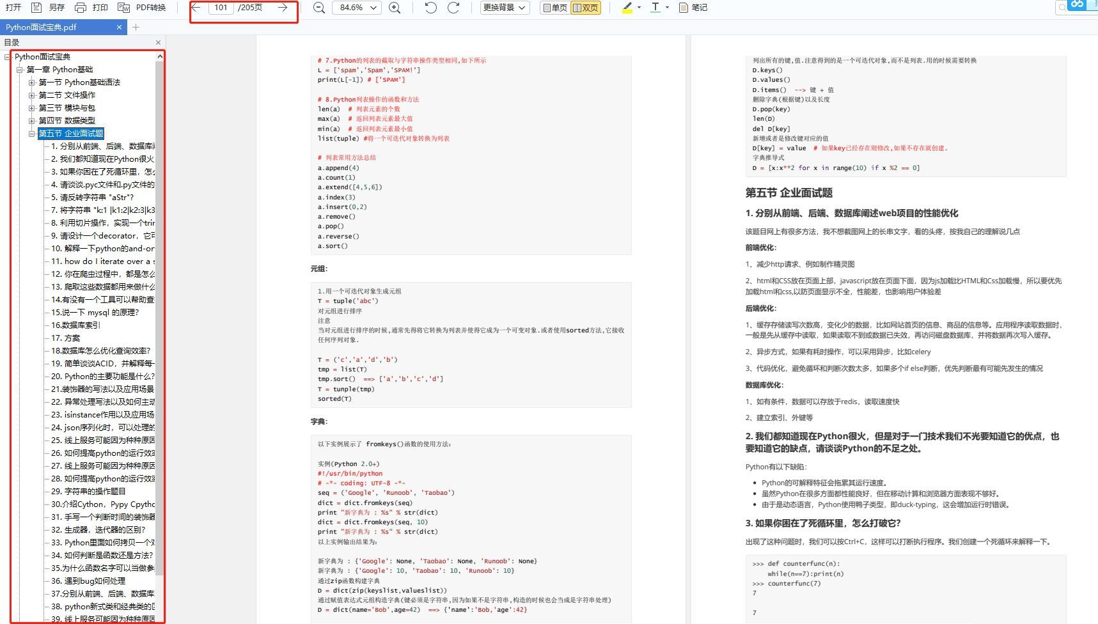Select the text underline T tool

(x=655, y=8)
